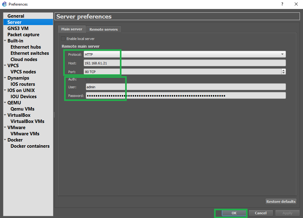Viewport: 303px width, 218px height.
Task: Click into the User field
Action: [x=185, y=87]
